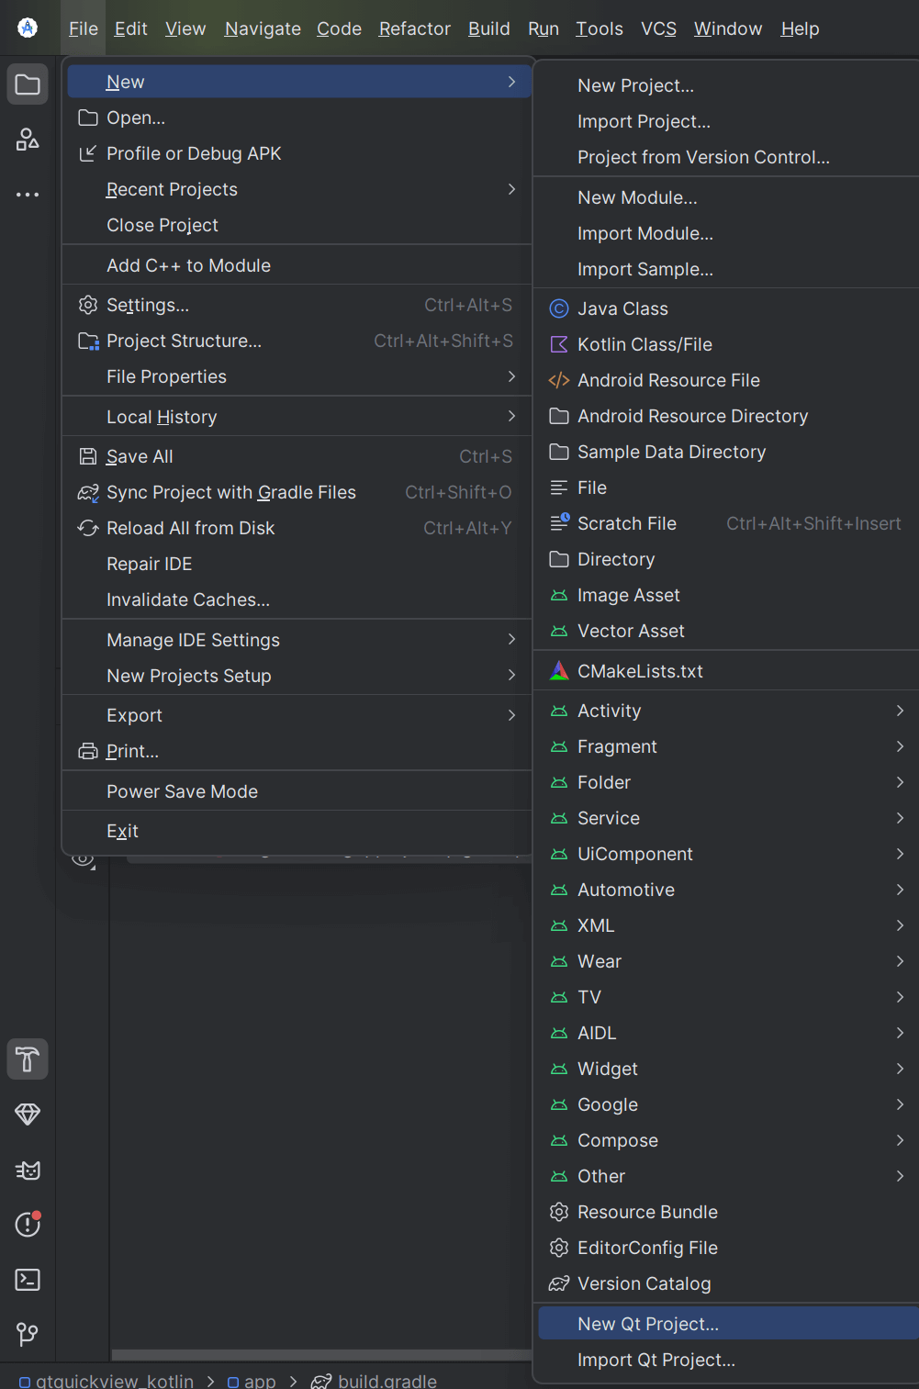Toggle Power Save Mode
The image size is (919, 1389).
coord(182,791)
